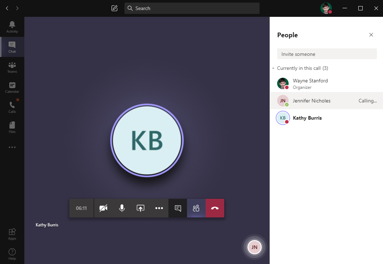Screen dimensions: 383x264
Task: Open the Calendar view
Action: (x=12, y=87)
